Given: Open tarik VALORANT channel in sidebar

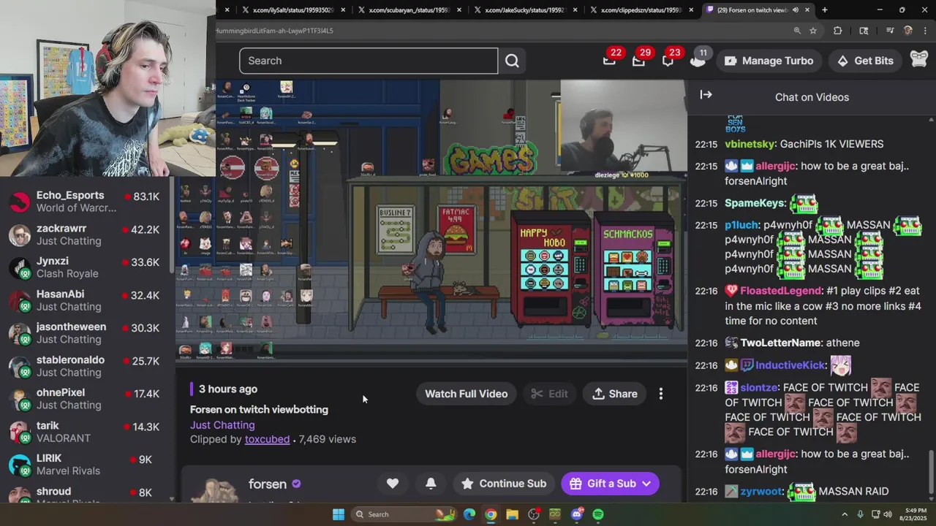Looking at the screenshot, I should [86, 432].
